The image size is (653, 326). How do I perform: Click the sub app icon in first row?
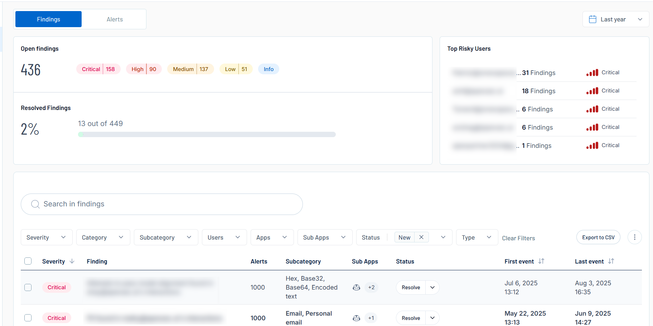tap(356, 287)
